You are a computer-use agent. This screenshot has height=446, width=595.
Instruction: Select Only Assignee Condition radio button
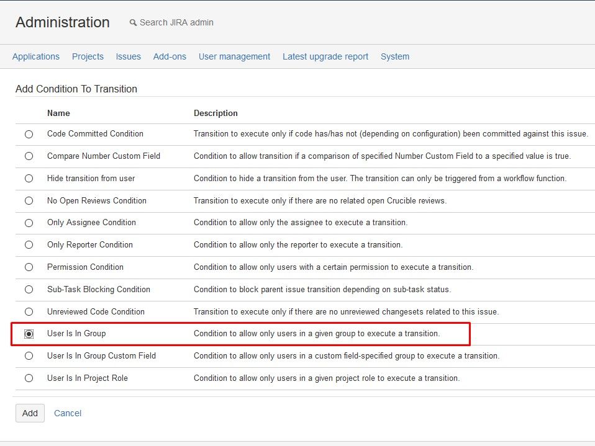coord(29,223)
